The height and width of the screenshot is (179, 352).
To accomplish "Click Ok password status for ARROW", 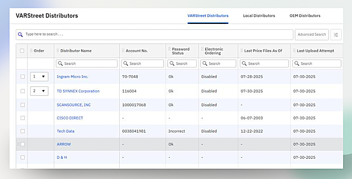I will pyautogui.click(x=171, y=144).
